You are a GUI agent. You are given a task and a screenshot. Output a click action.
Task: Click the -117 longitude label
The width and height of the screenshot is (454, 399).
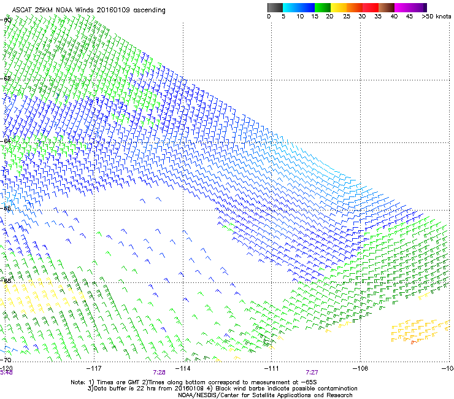[x=94, y=368]
